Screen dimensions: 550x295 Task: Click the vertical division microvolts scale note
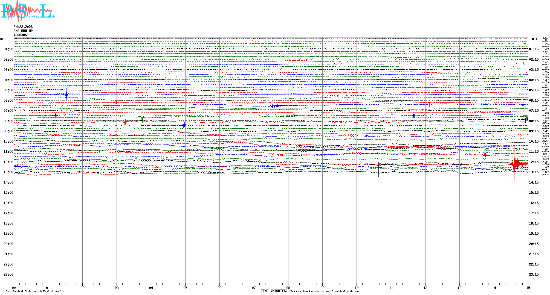click(x=35, y=291)
